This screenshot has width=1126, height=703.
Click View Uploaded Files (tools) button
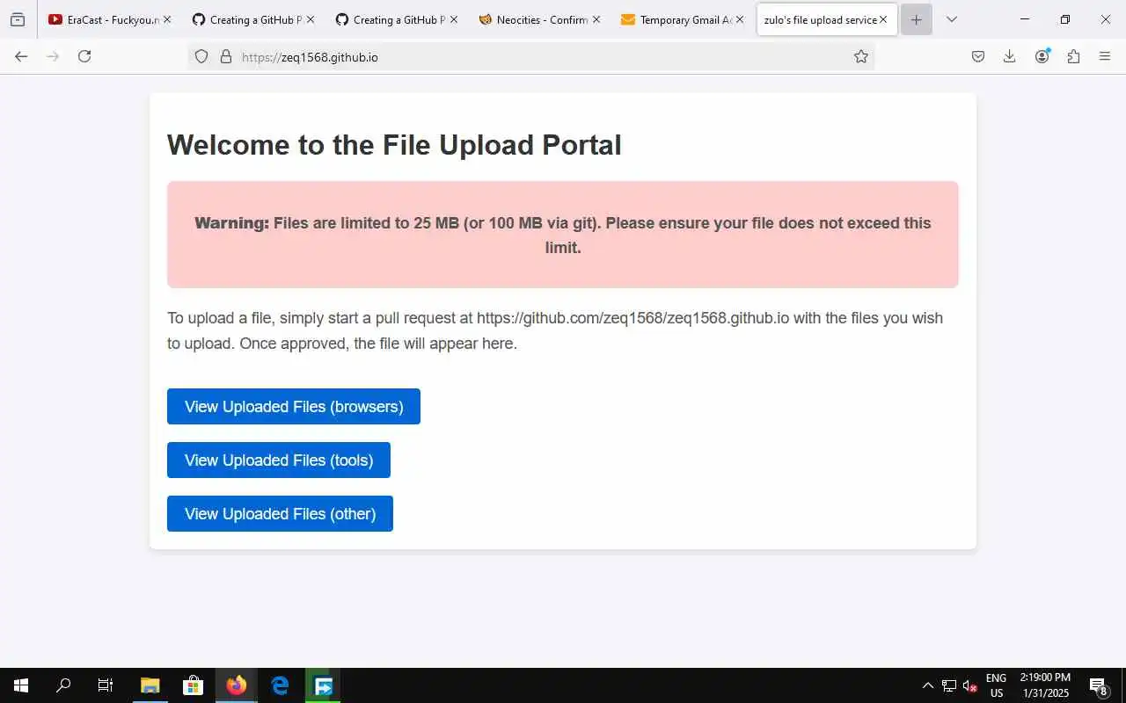tap(279, 460)
